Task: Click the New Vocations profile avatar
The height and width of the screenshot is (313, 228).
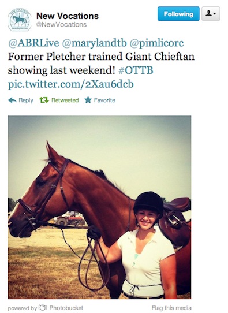Action: (20, 20)
